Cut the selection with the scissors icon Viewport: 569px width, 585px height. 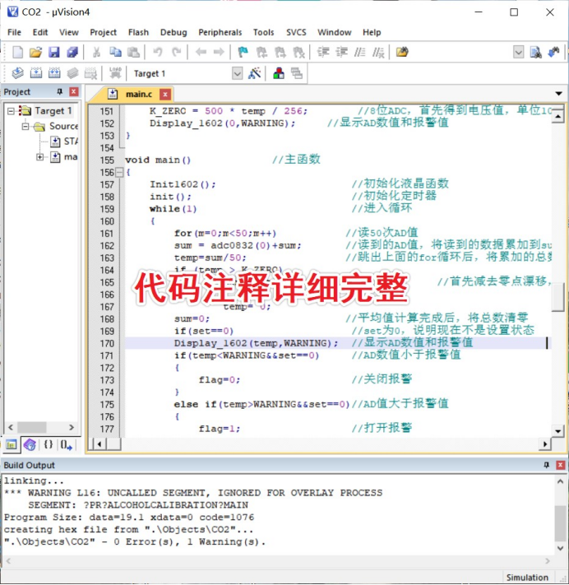pos(96,52)
